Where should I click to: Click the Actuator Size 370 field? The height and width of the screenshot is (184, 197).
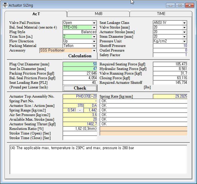pyautogui.click(x=73, y=106)
